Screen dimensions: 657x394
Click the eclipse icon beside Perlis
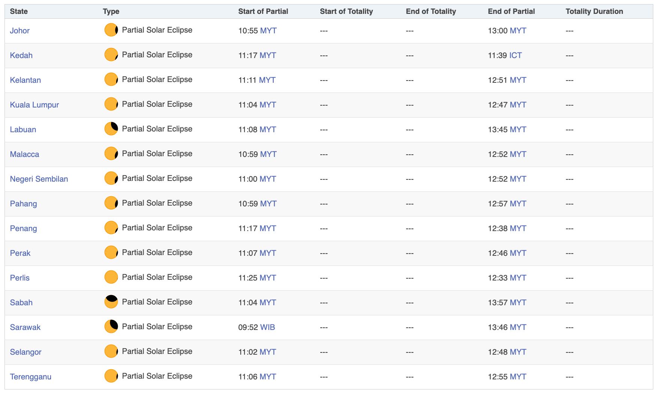coord(111,277)
